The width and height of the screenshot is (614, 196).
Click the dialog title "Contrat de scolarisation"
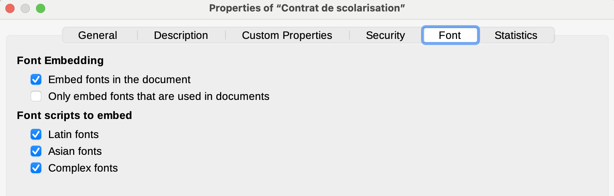pos(307,8)
